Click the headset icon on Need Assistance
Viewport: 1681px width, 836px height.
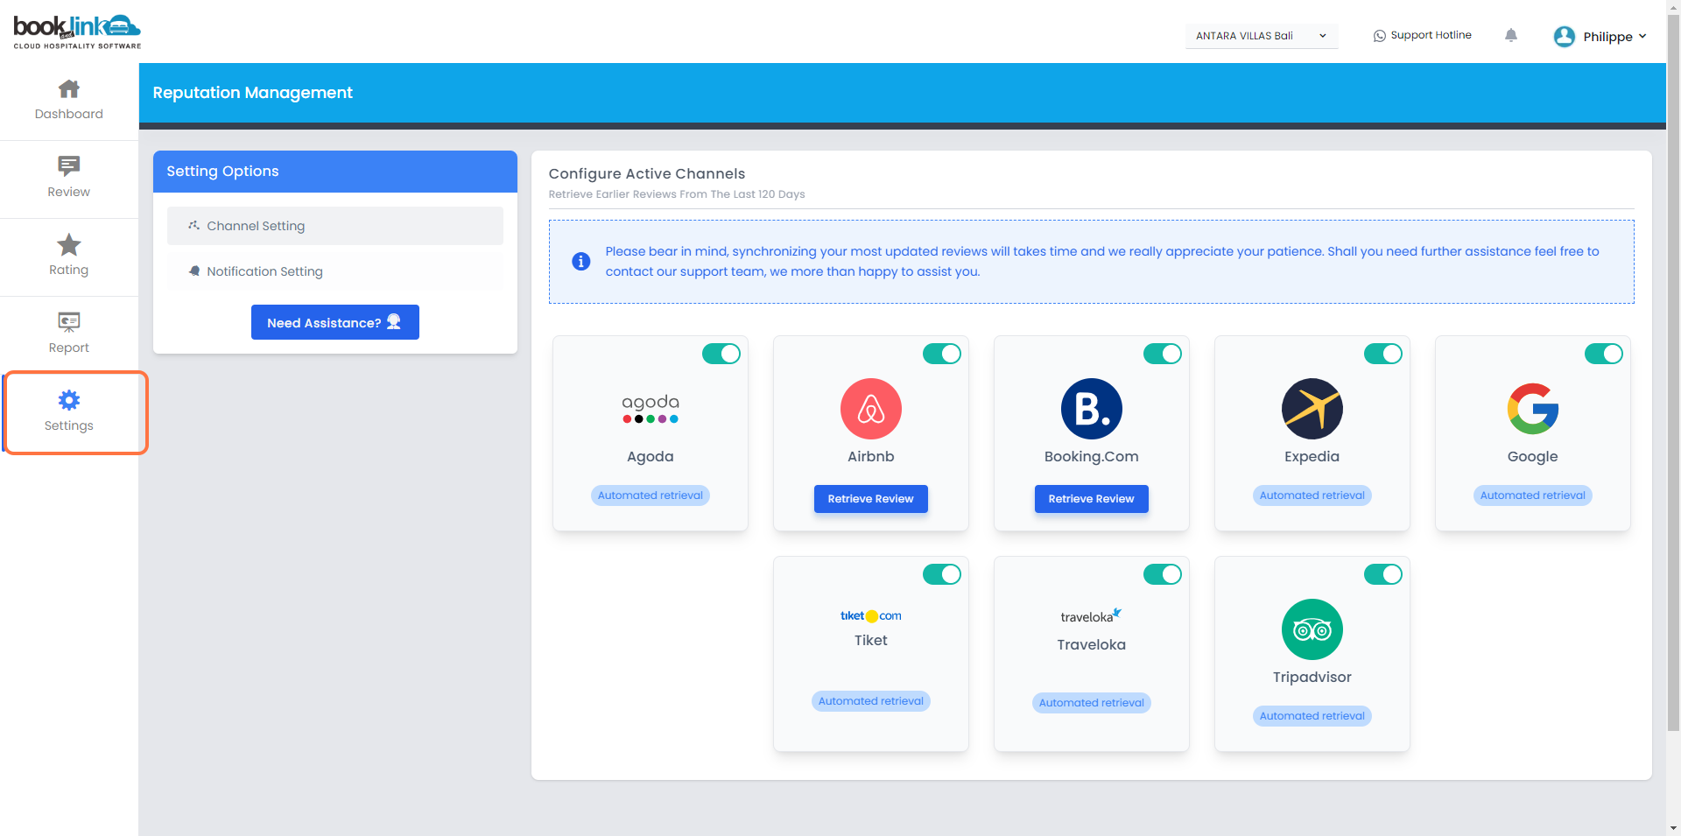pyautogui.click(x=394, y=322)
